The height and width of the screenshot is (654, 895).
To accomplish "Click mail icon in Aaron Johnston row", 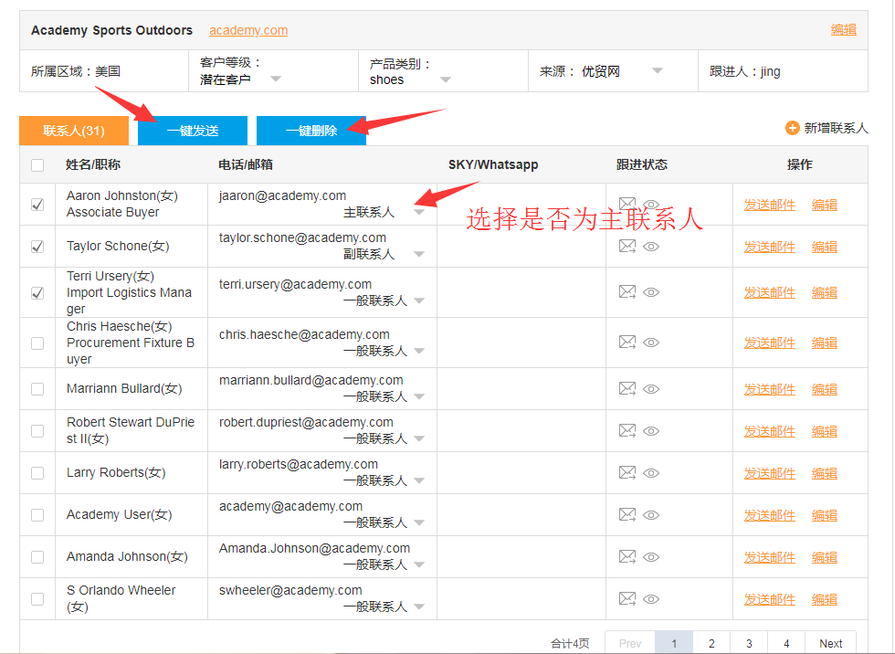I will tap(627, 204).
